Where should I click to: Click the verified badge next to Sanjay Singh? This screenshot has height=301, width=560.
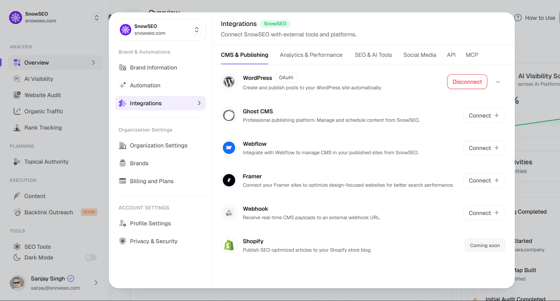coord(71,279)
